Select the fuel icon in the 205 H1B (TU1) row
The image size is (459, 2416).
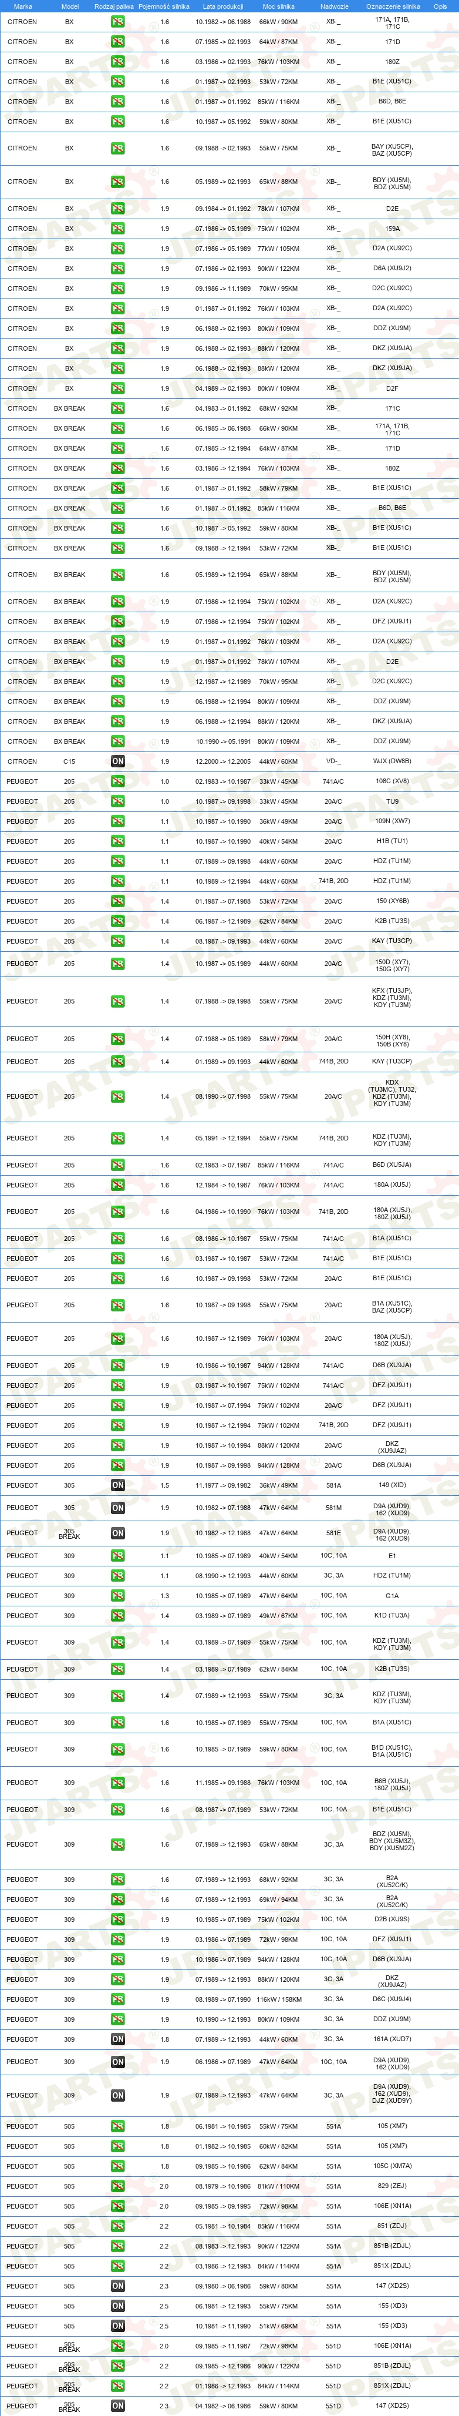[117, 841]
